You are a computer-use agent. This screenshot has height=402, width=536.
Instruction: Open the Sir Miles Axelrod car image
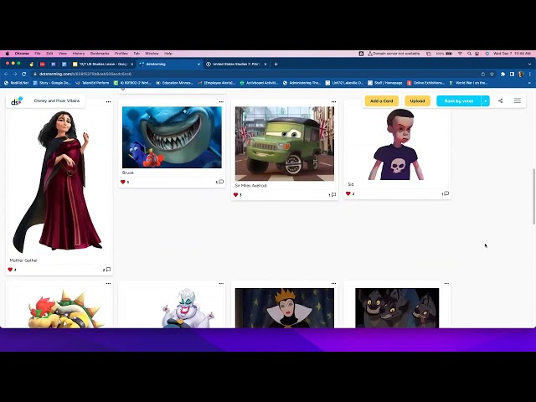(x=285, y=143)
